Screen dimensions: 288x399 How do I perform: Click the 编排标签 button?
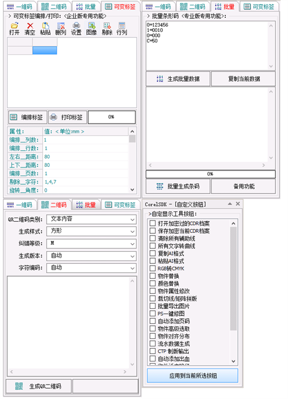(28, 117)
